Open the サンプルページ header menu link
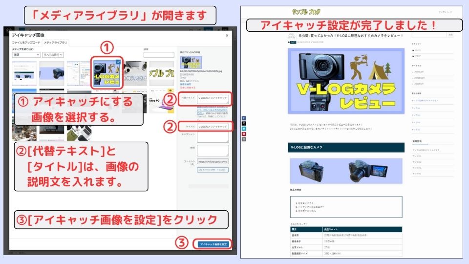 coord(445,12)
